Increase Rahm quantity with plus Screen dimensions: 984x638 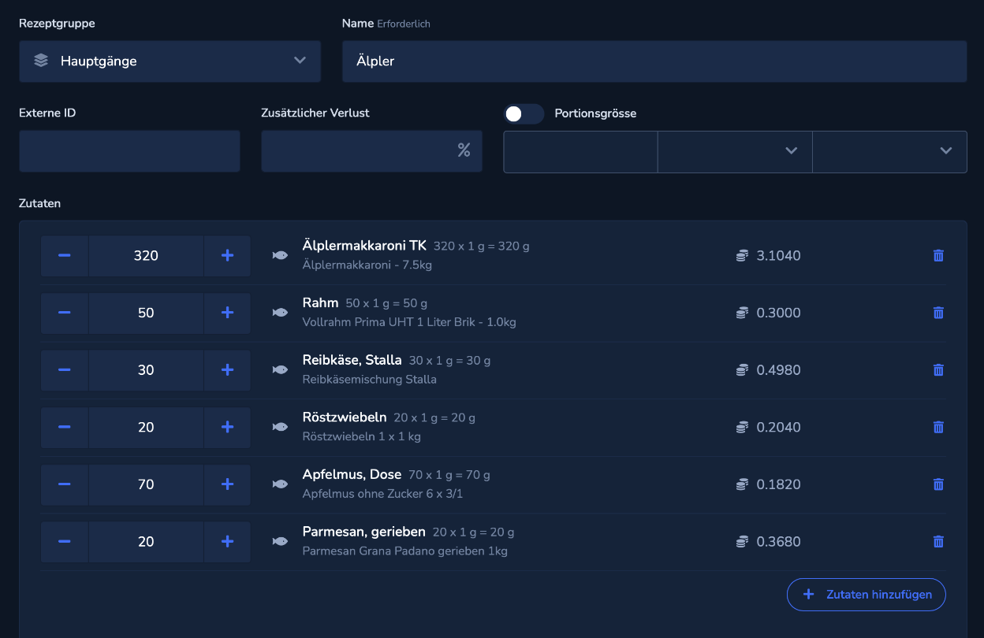[227, 313]
